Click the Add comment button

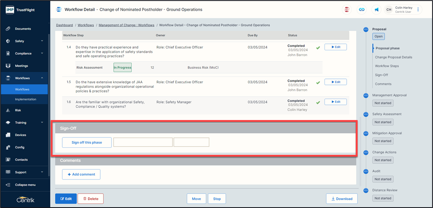pos(81,175)
